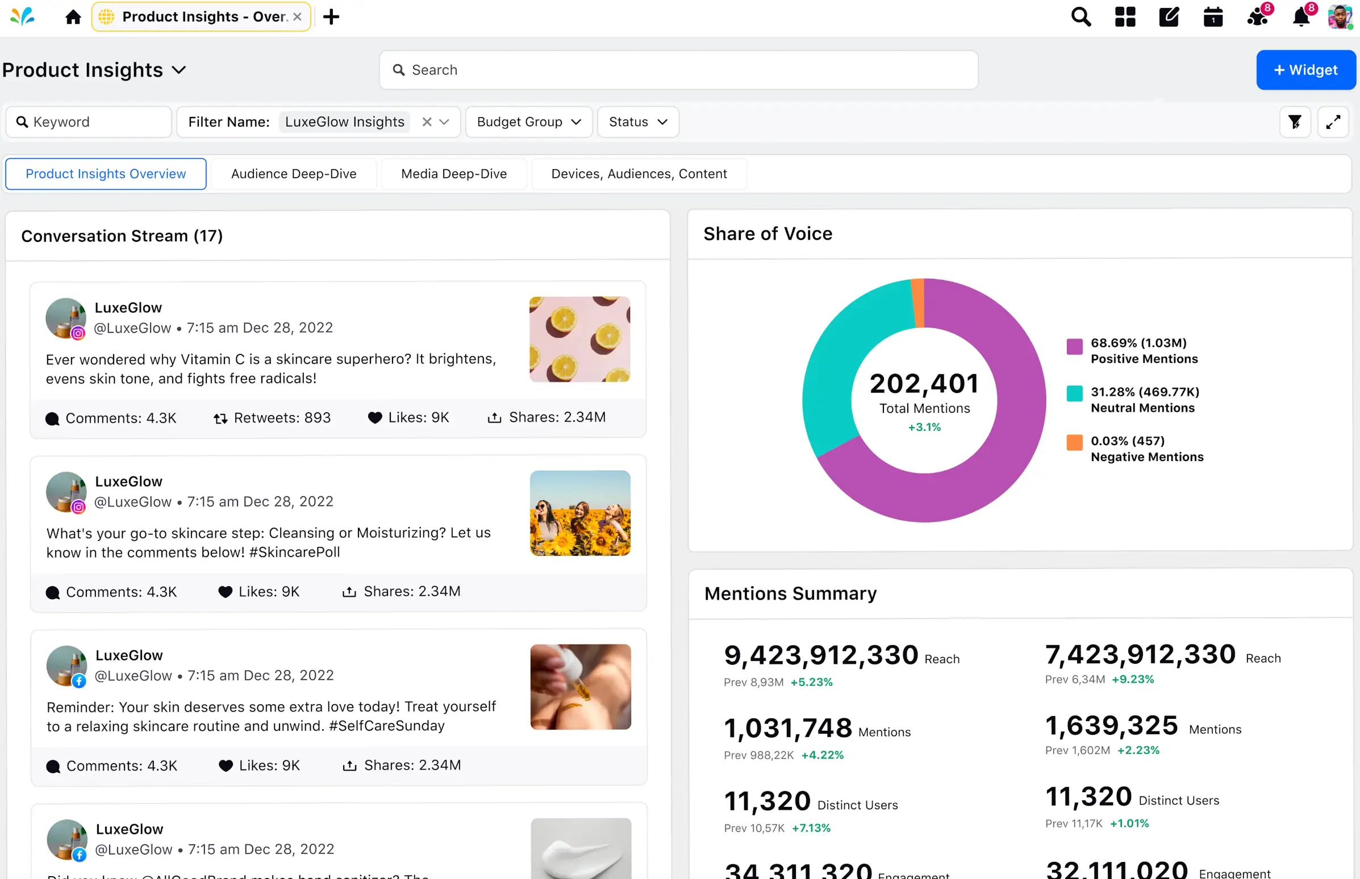Click the Keyword filter input field

pyautogui.click(x=89, y=122)
